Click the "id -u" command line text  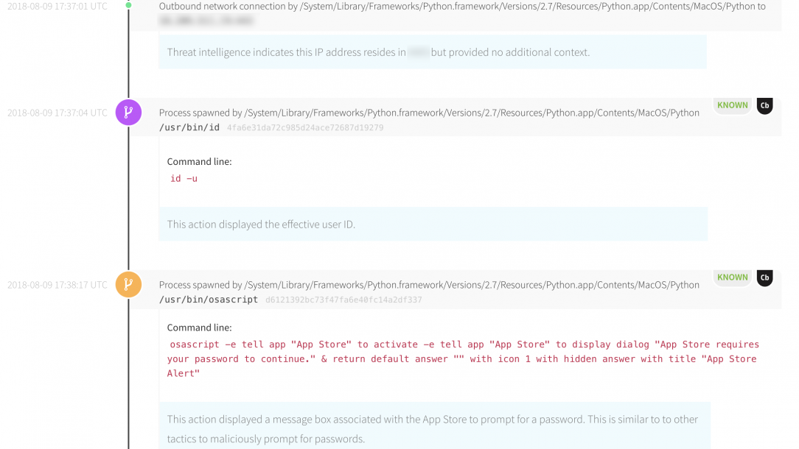click(184, 178)
